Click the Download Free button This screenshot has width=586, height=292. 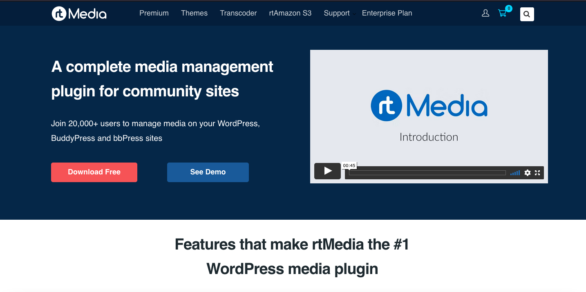coord(94,172)
